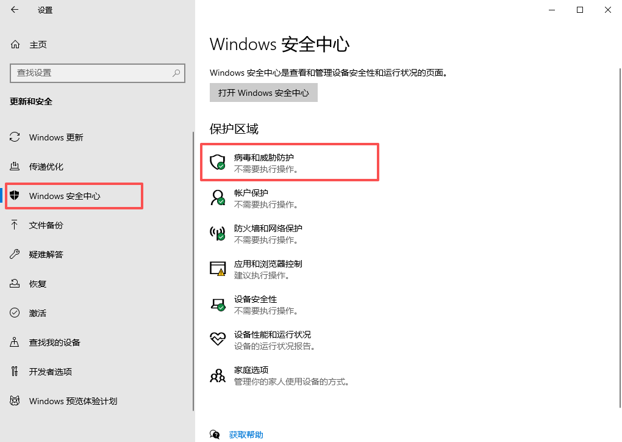Open the 主页 home page
The image size is (622, 442).
tap(38, 45)
